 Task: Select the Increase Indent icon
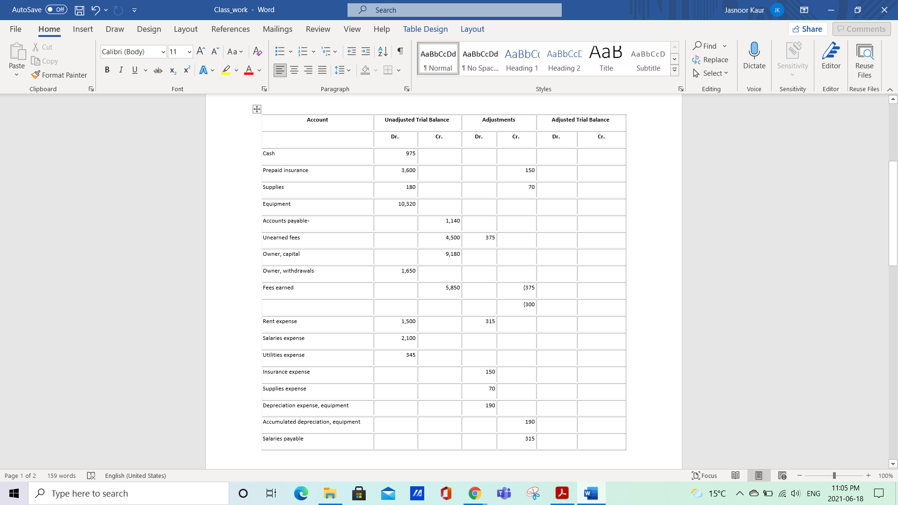click(x=366, y=51)
